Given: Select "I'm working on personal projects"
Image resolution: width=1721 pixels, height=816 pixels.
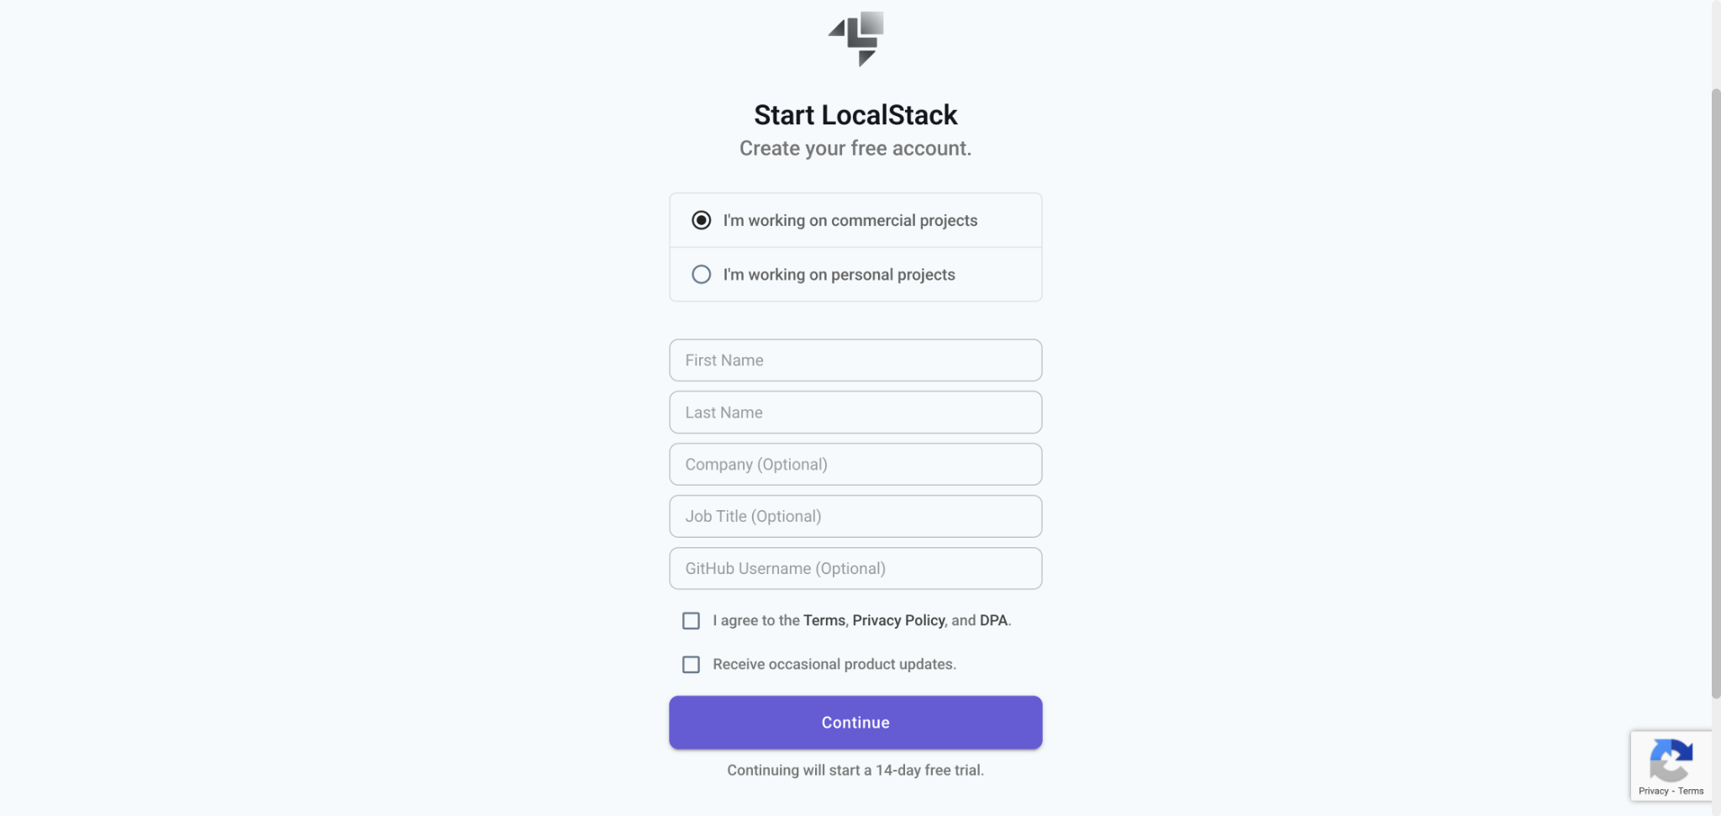Looking at the screenshot, I should [x=700, y=274].
